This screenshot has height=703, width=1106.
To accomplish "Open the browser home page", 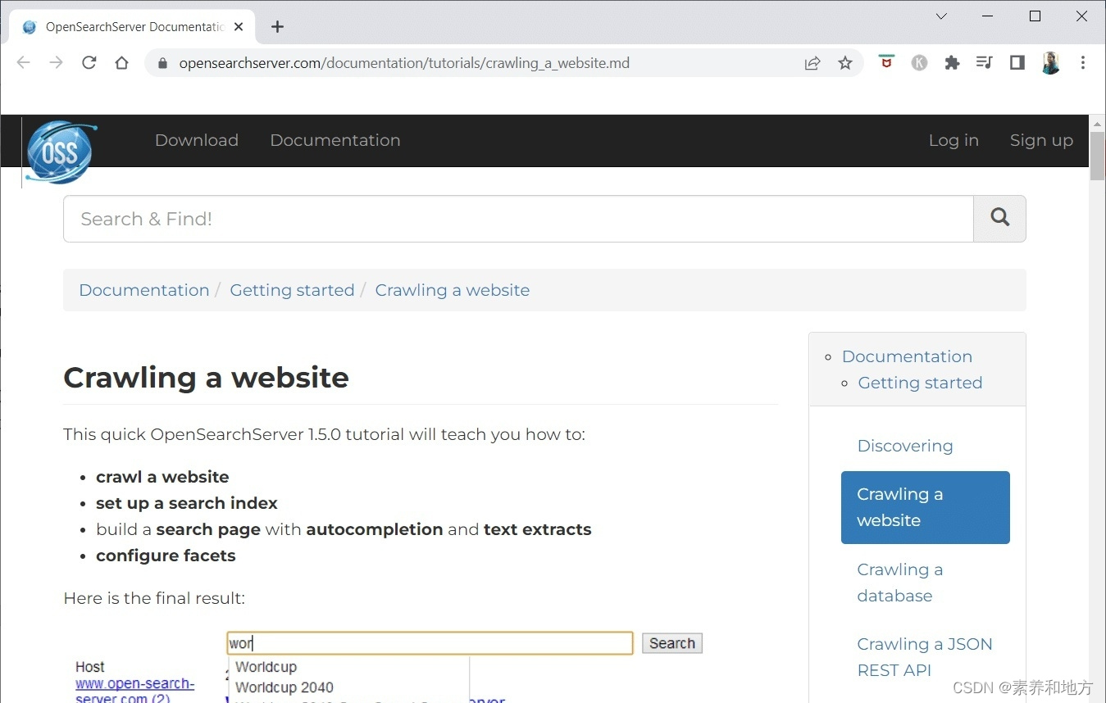I will pyautogui.click(x=121, y=63).
